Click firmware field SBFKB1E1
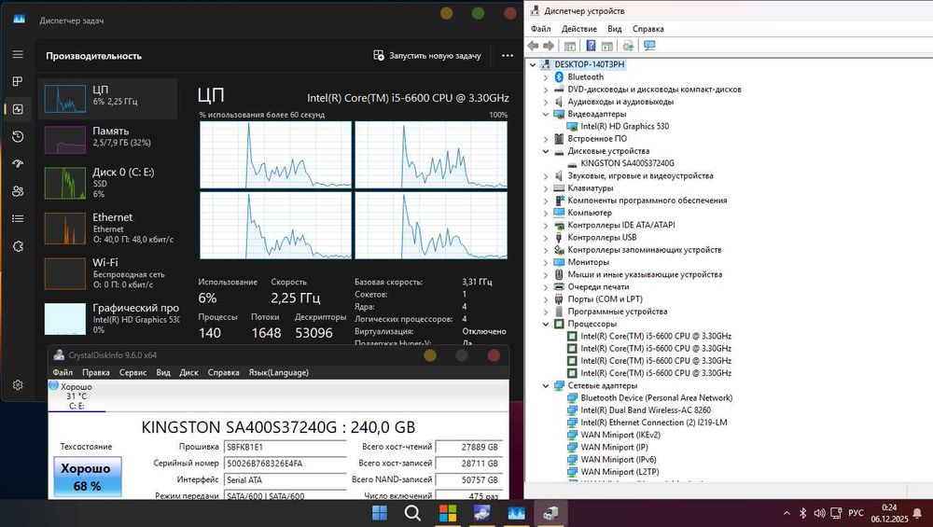Image resolution: width=933 pixels, height=527 pixels. tap(285, 447)
